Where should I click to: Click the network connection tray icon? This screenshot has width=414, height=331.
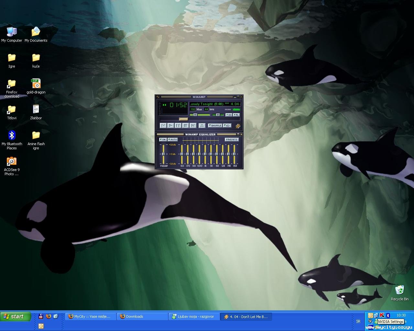point(376,315)
